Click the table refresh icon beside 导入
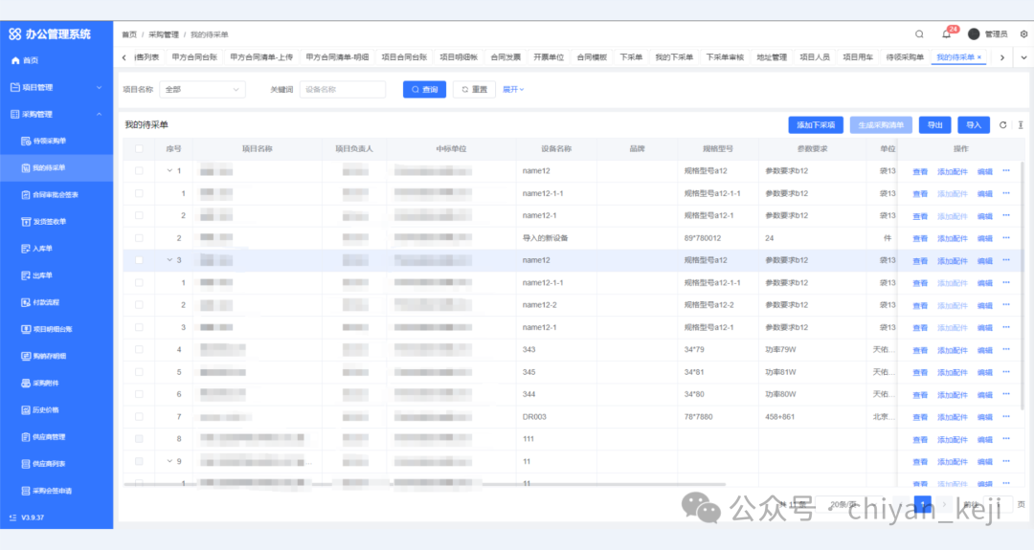Image resolution: width=1034 pixels, height=550 pixels. tap(1003, 125)
